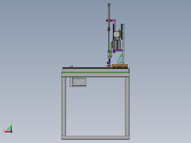Select the bottom crossbar of the table frame
The image size is (191, 143).
(95, 137)
